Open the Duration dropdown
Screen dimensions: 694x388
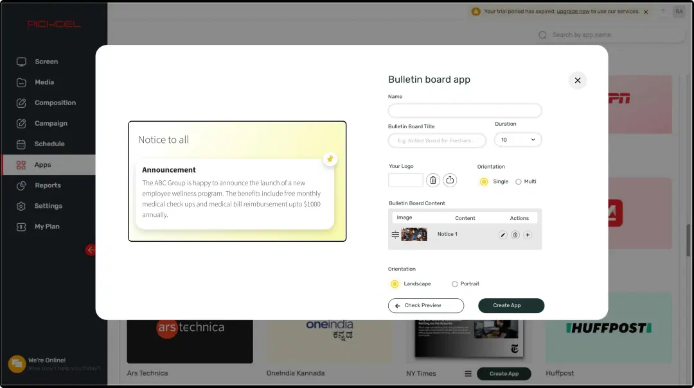518,139
